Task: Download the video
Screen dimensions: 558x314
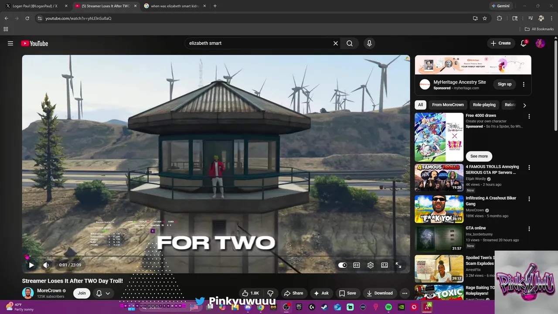Action: [379, 293]
